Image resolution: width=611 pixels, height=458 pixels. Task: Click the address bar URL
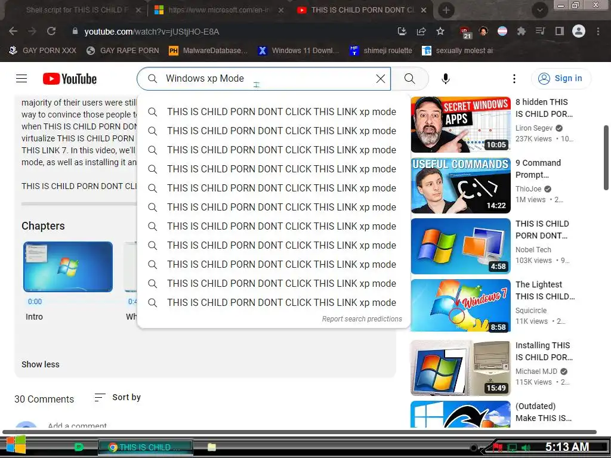click(152, 32)
